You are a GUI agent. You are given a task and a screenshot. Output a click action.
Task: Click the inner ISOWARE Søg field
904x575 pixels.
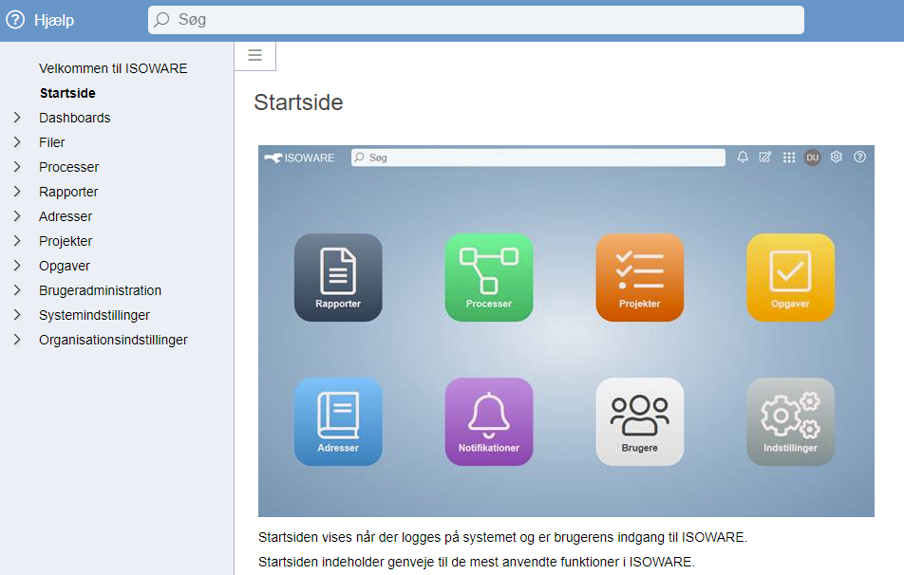click(537, 158)
